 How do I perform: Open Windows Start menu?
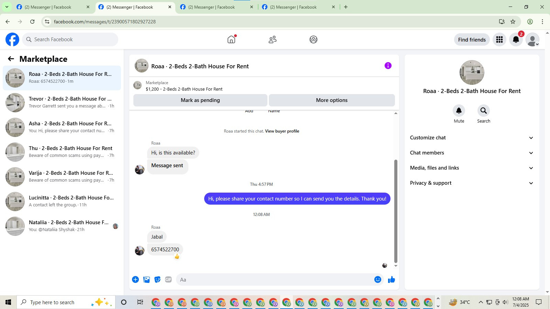click(x=8, y=302)
